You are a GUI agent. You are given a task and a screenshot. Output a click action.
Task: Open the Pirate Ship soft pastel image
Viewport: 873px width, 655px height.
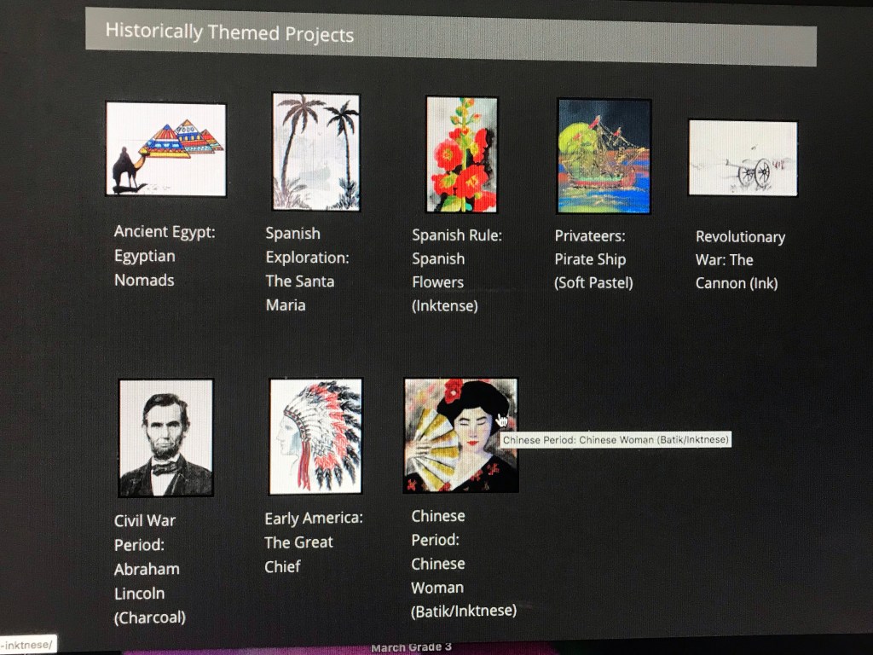pos(604,156)
